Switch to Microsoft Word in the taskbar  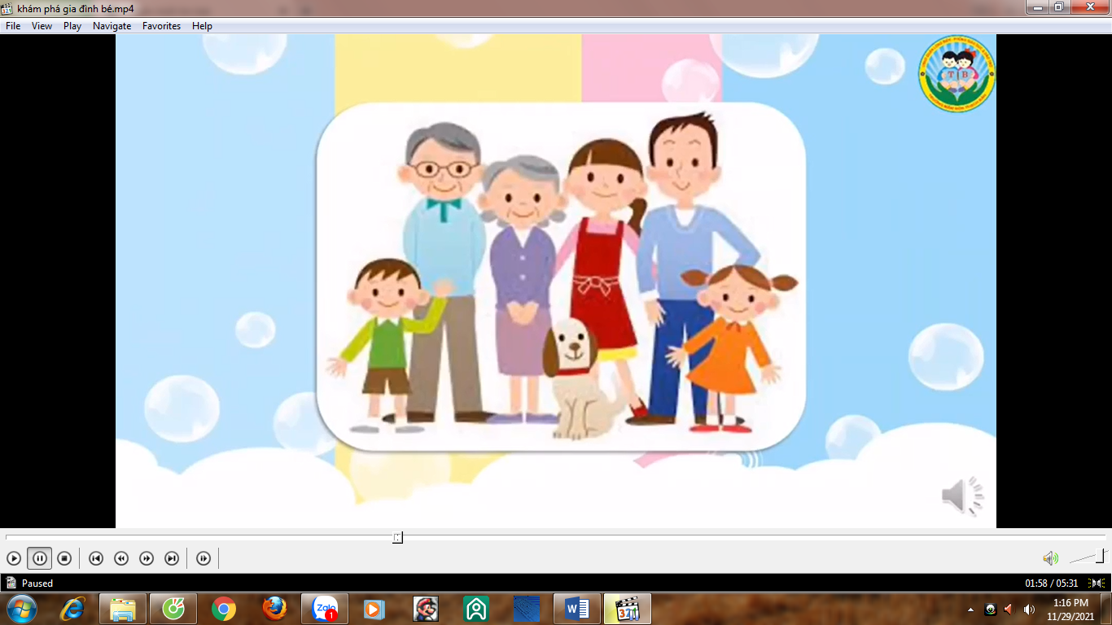coord(577,609)
